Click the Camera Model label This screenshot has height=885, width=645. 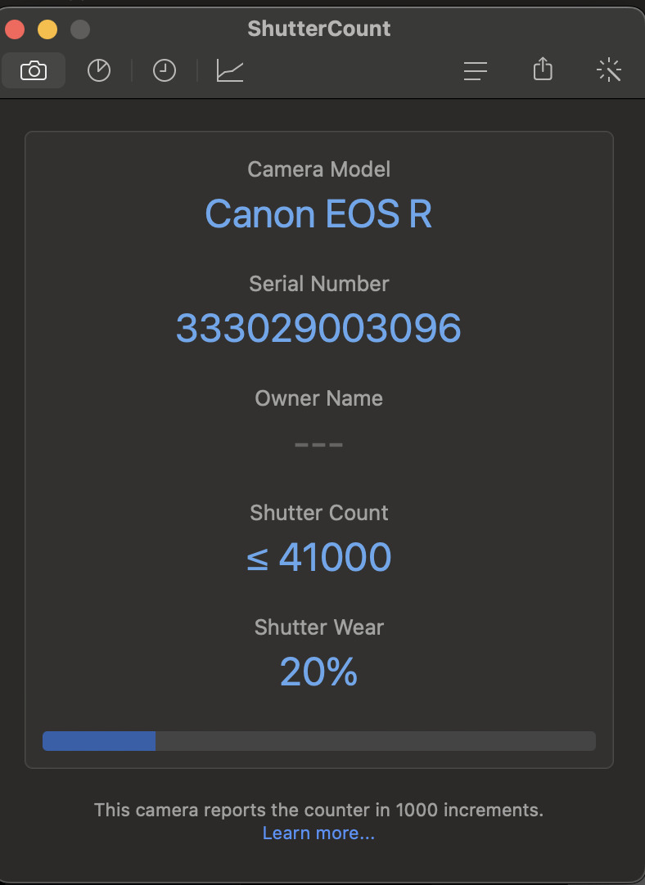click(x=318, y=169)
